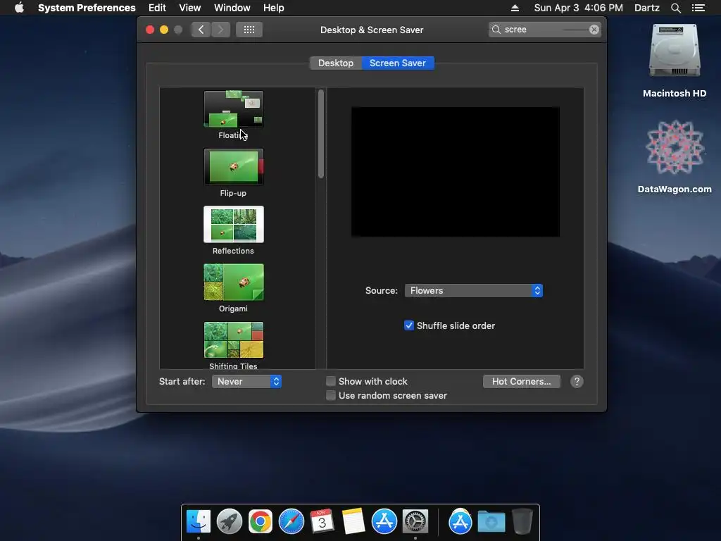Clear the search field text

click(x=594, y=30)
